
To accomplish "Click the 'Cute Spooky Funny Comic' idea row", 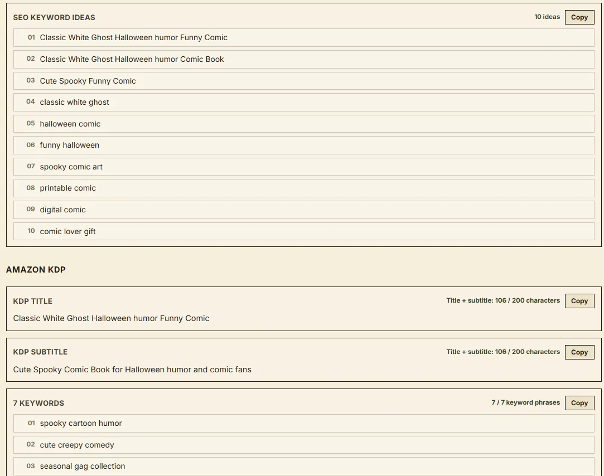I will point(303,81).
